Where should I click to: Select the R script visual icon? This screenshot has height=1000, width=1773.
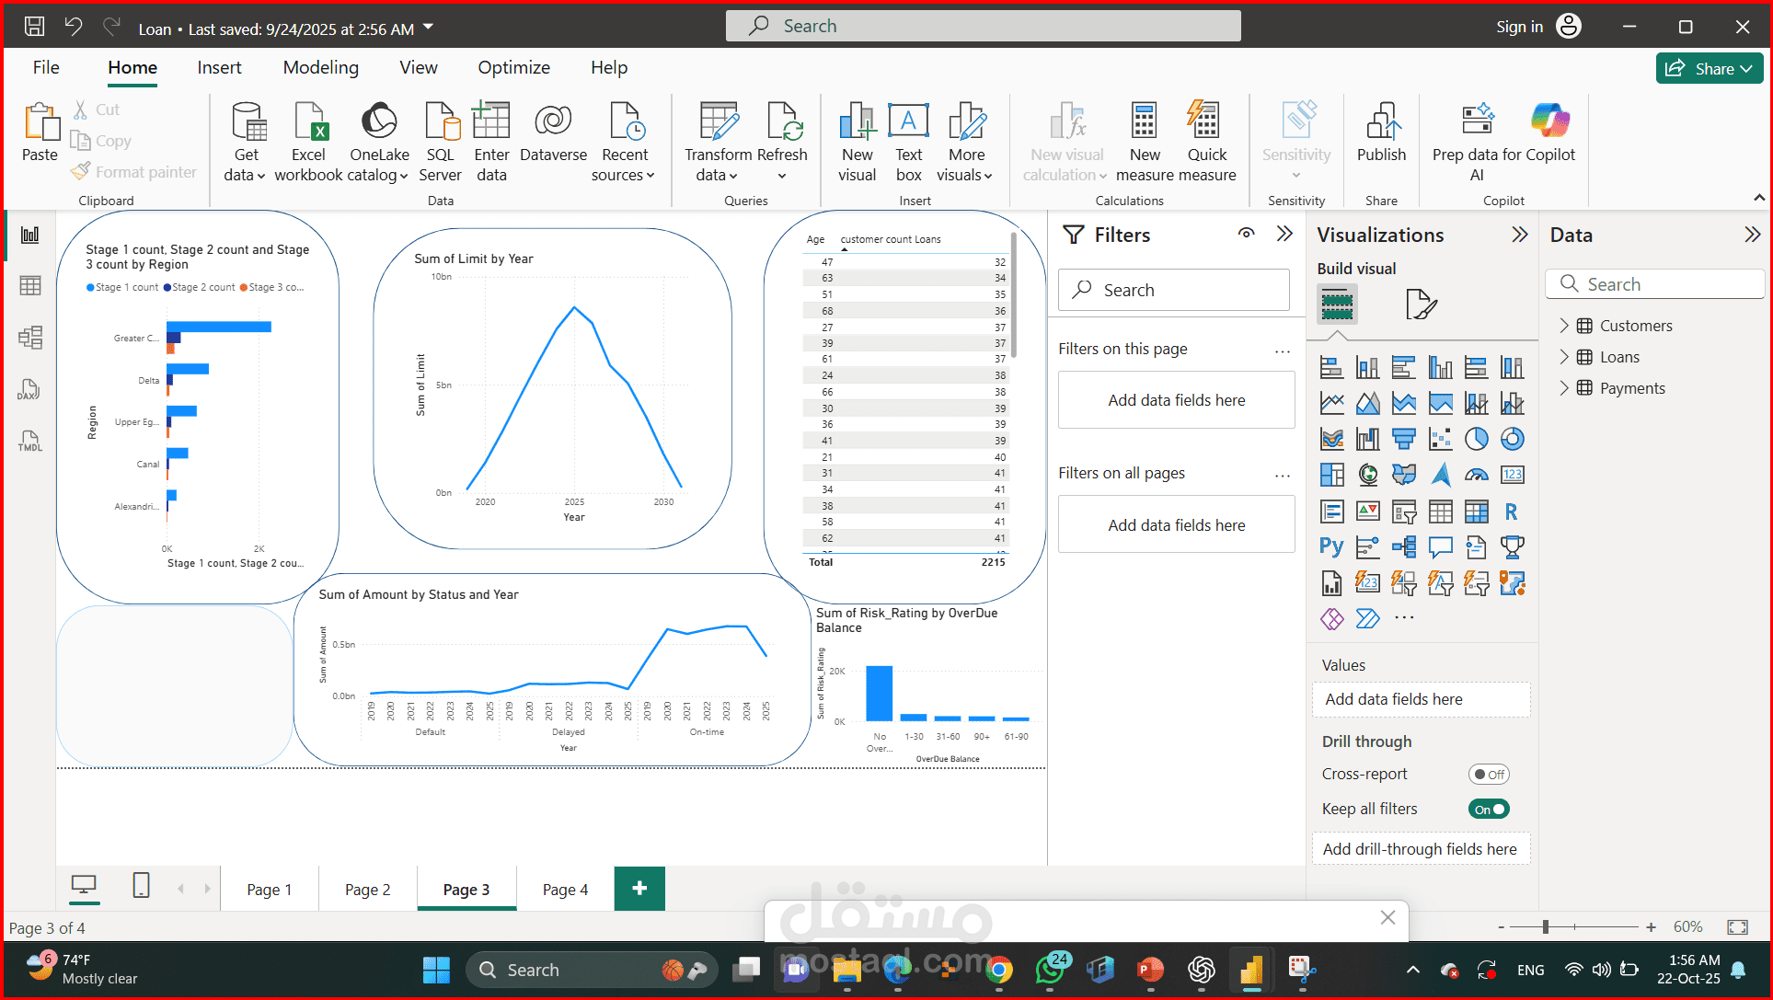pos(1513,511)
